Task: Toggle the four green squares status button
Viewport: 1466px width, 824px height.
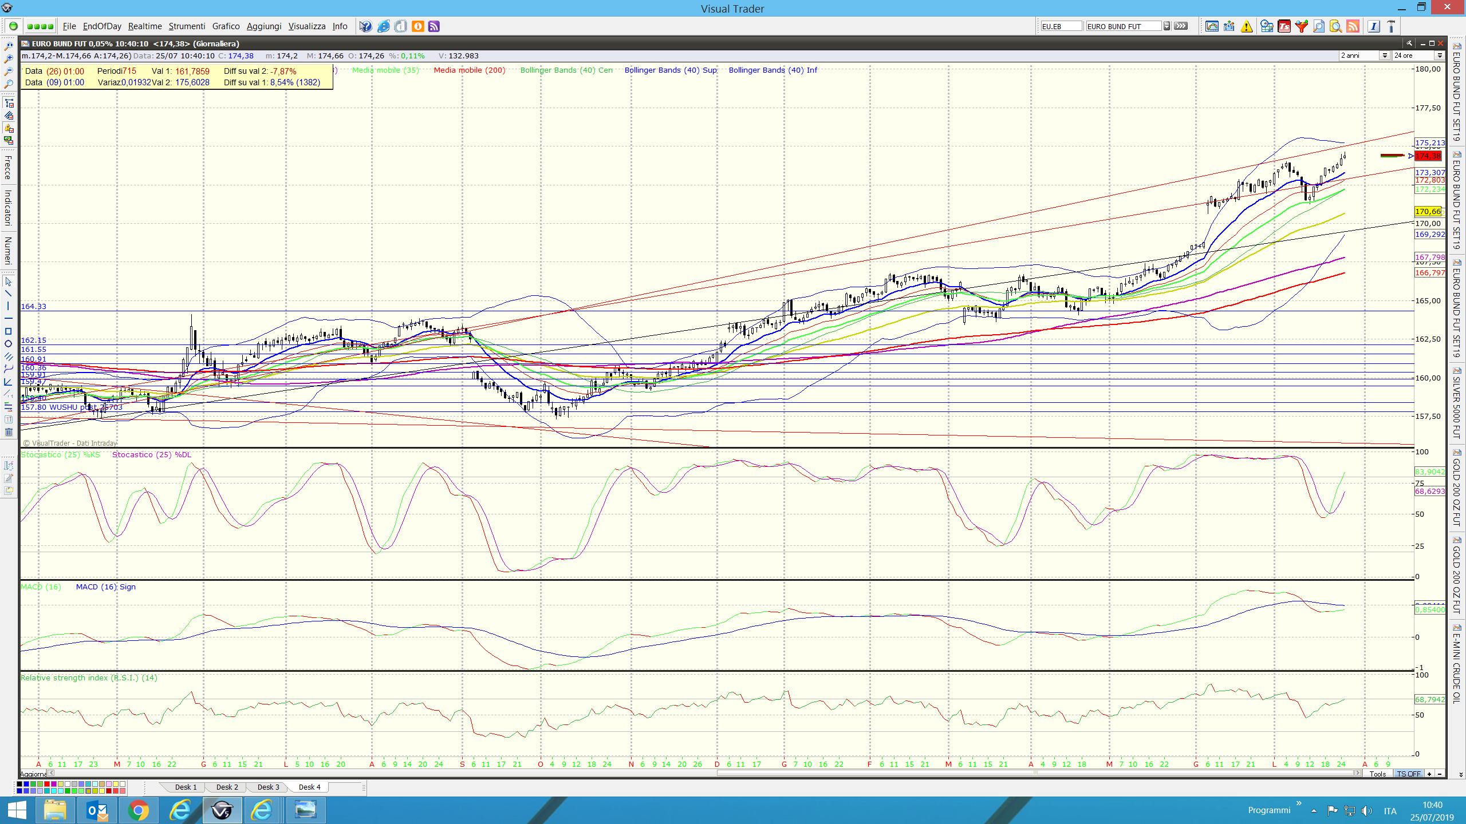Action: (40, 26)
